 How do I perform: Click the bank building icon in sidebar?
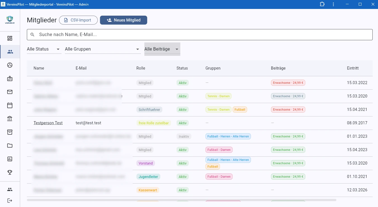pos(10,119)
